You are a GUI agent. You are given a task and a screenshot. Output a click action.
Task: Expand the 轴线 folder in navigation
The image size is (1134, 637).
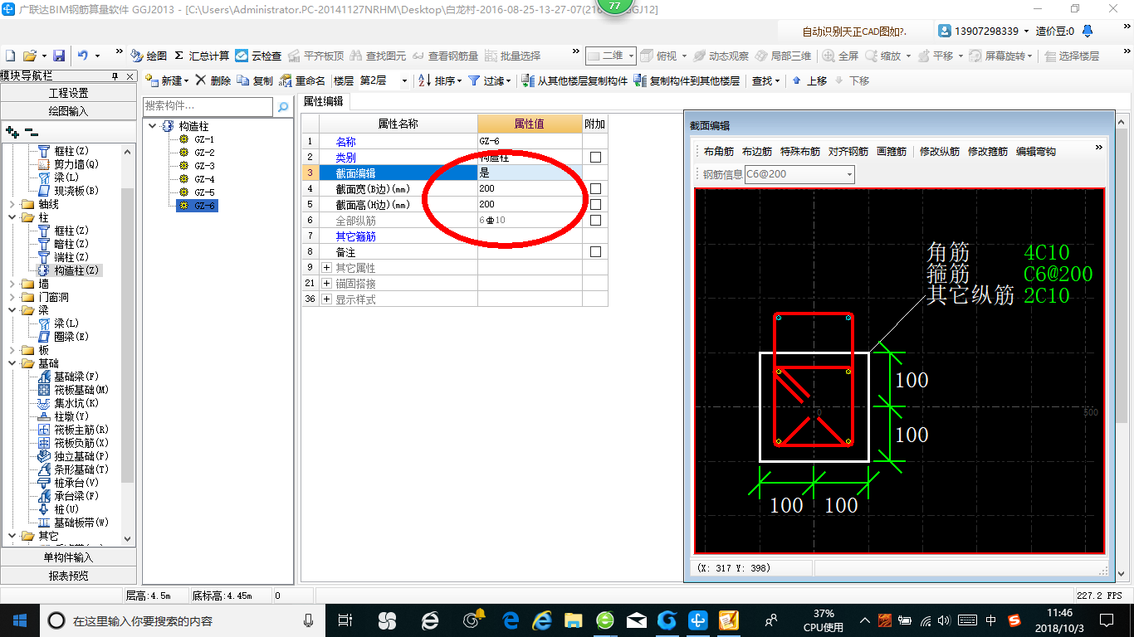coord(12,204)
